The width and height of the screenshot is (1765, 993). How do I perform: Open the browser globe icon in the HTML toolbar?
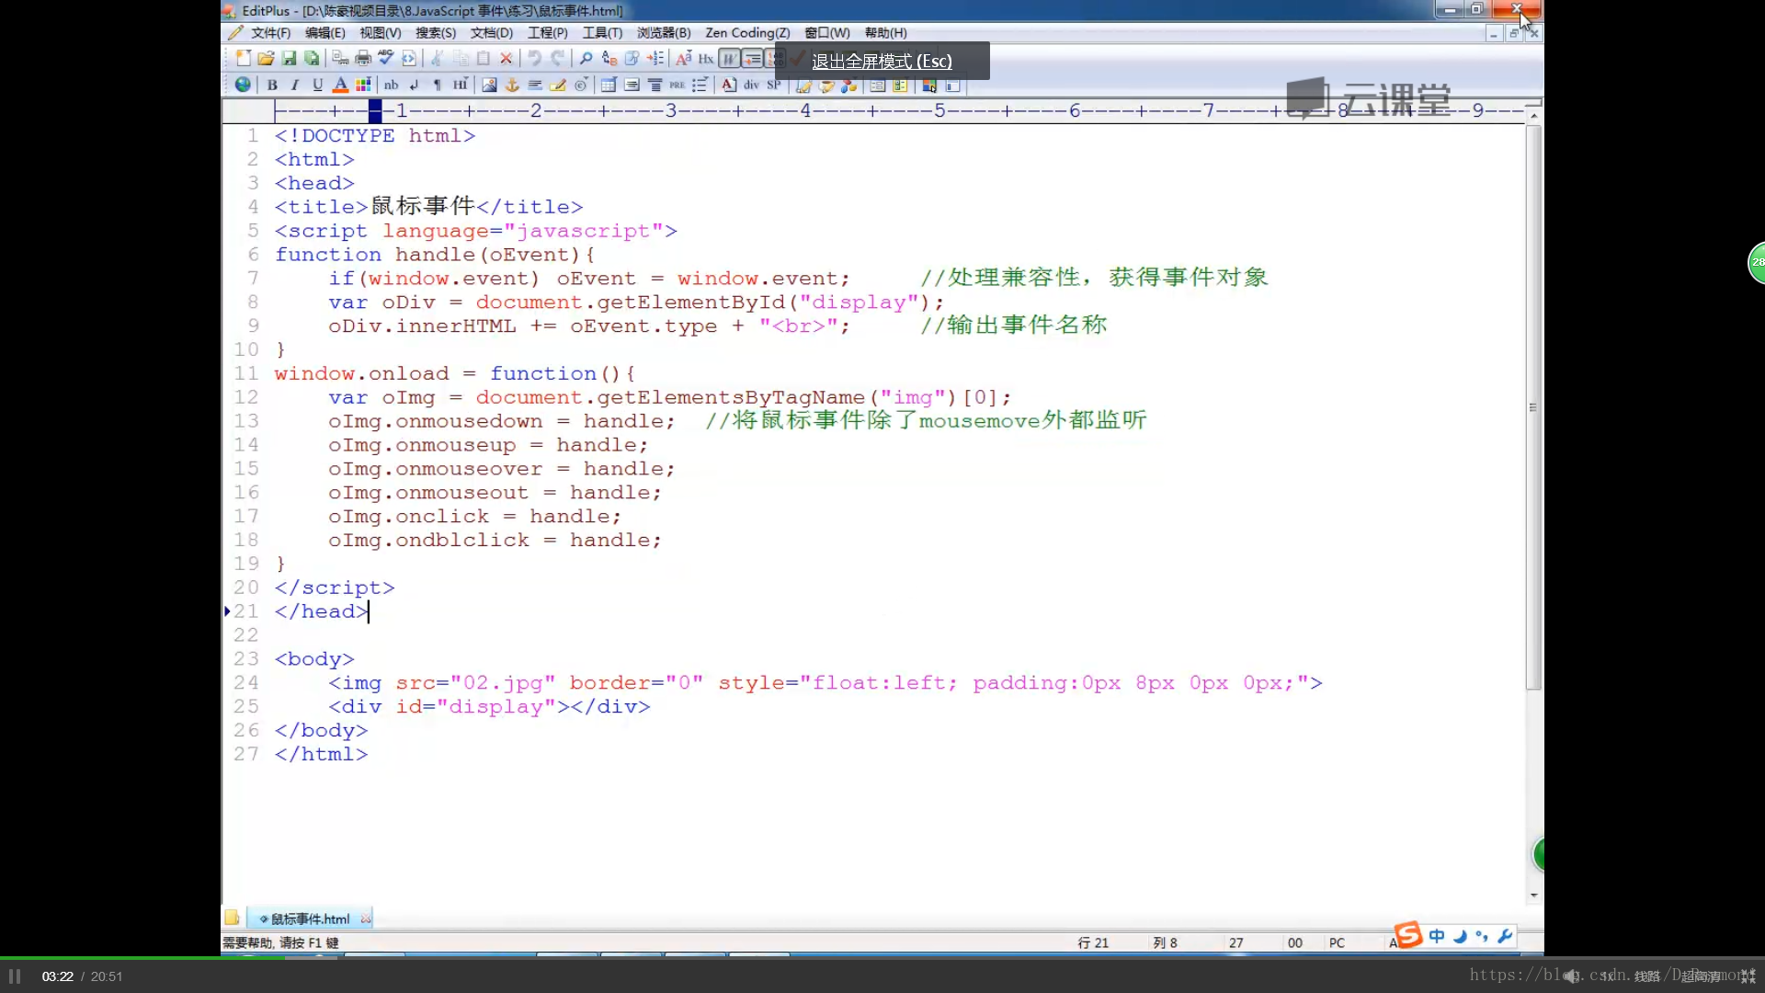coord(243,85)
